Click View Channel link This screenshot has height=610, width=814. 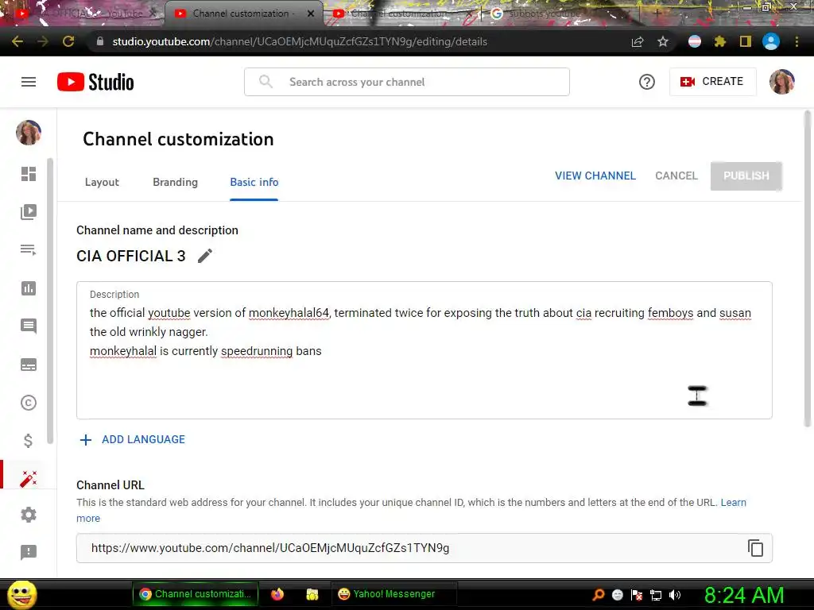[595, 176]
